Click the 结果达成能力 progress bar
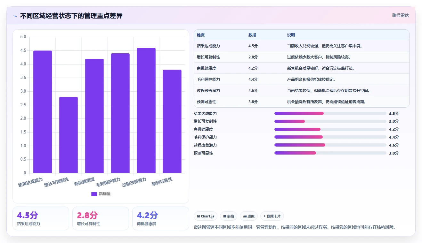This screenshot has height=243, width=422. [330, 113]
